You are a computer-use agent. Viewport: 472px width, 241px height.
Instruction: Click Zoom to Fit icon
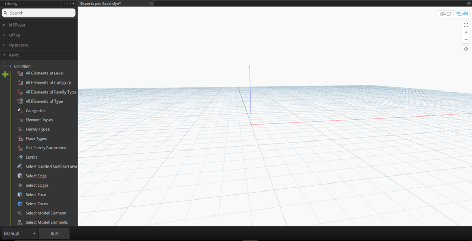[x=466, y=25]
